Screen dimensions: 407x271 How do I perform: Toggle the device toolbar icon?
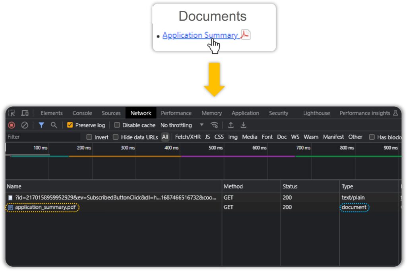click(x=25, y=113)
